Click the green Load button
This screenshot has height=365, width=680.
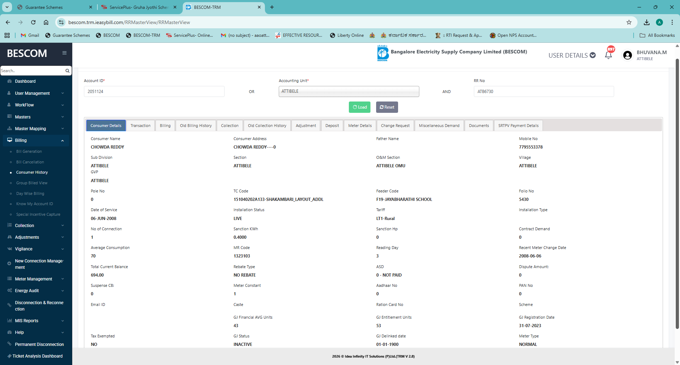click(359, 107)
